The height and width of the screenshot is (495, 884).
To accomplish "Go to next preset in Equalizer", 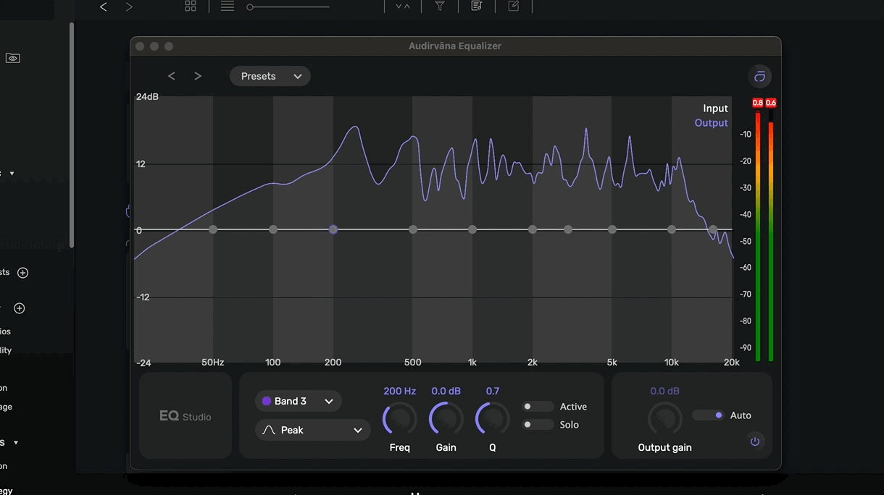I will coord(198,76).
